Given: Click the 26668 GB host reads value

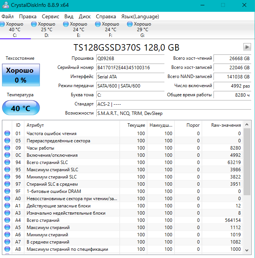Looking at the screenshot, I should [x=232, y=59].
